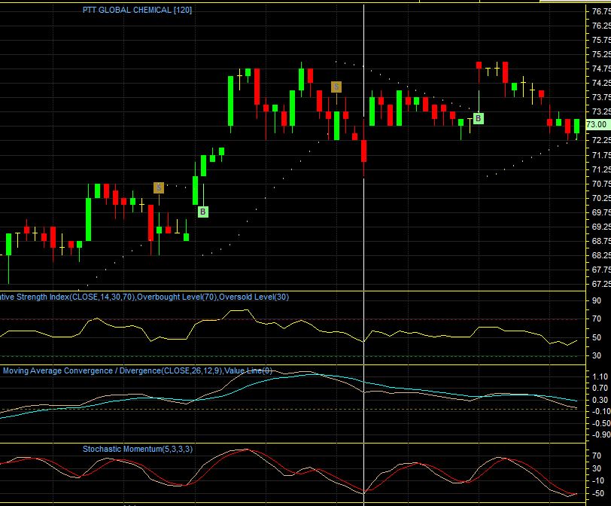Viewport: 611px width, 506px height.
Task: Click the 69.25 value on the price axis
Action: click(x=601, y=227)
